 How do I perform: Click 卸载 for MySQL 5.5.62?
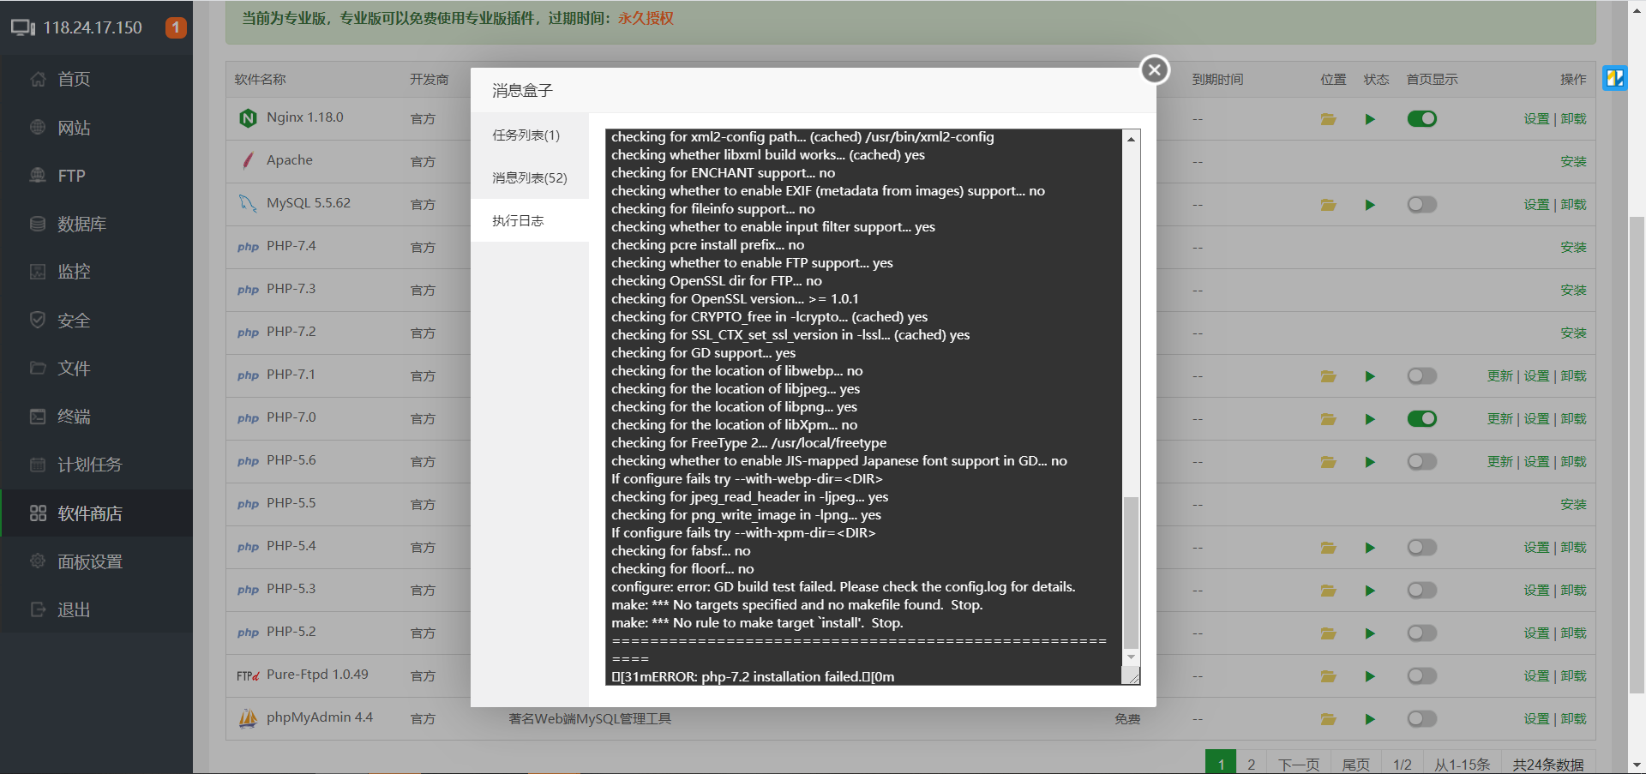pos(1573,205)
